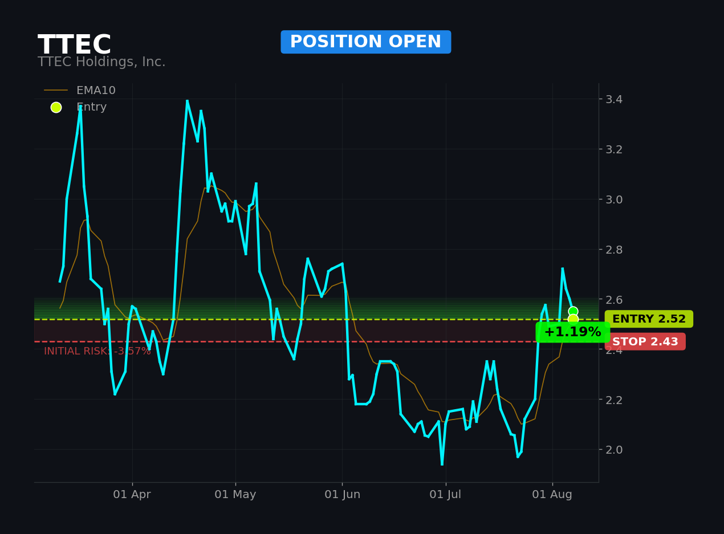Screen dimensions: 724x534
Task: Click the TTEC ticker title
Action: point(75,46)
